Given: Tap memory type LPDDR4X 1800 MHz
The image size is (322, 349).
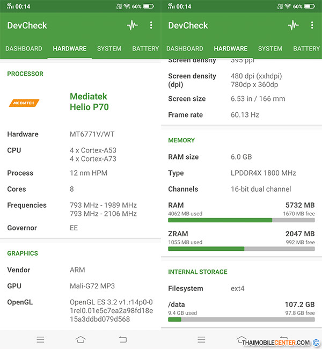Looking at the screenshot, I should click(x=264, y=173).
